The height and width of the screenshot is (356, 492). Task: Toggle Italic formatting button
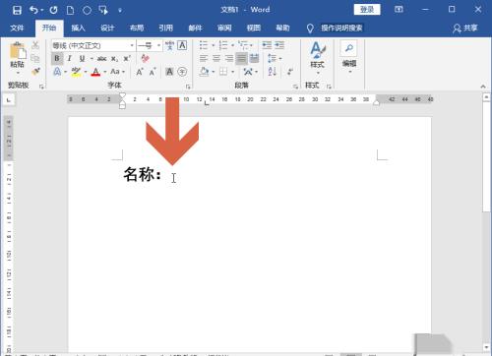[x=69, y=58]
